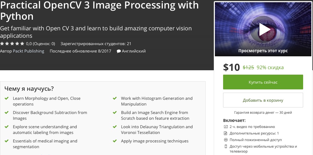The width and height of the screenshot is (313, 155).
Task: Click the Чему я научусь? heading
Action: coord(29,89)
